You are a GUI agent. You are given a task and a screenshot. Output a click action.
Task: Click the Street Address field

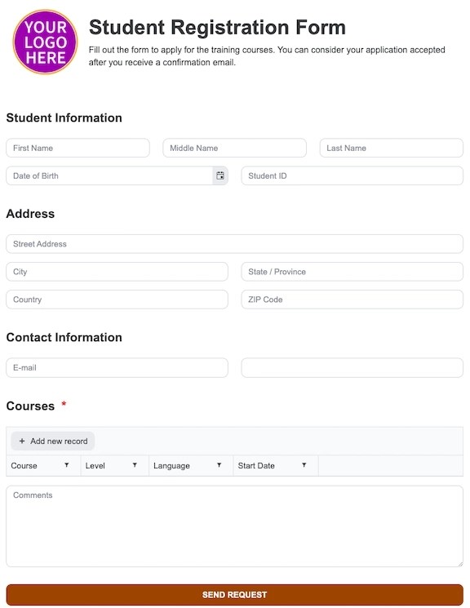coord(235,244)
